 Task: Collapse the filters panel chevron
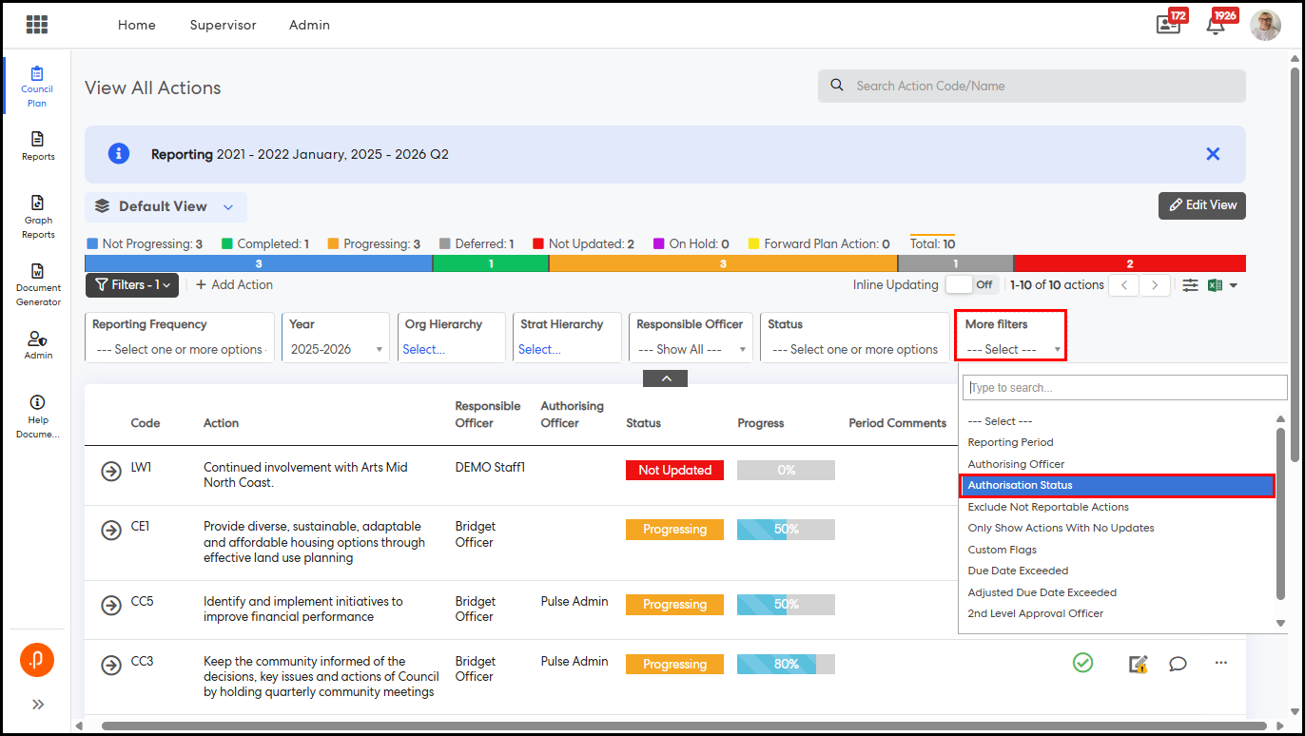[665, 378]
